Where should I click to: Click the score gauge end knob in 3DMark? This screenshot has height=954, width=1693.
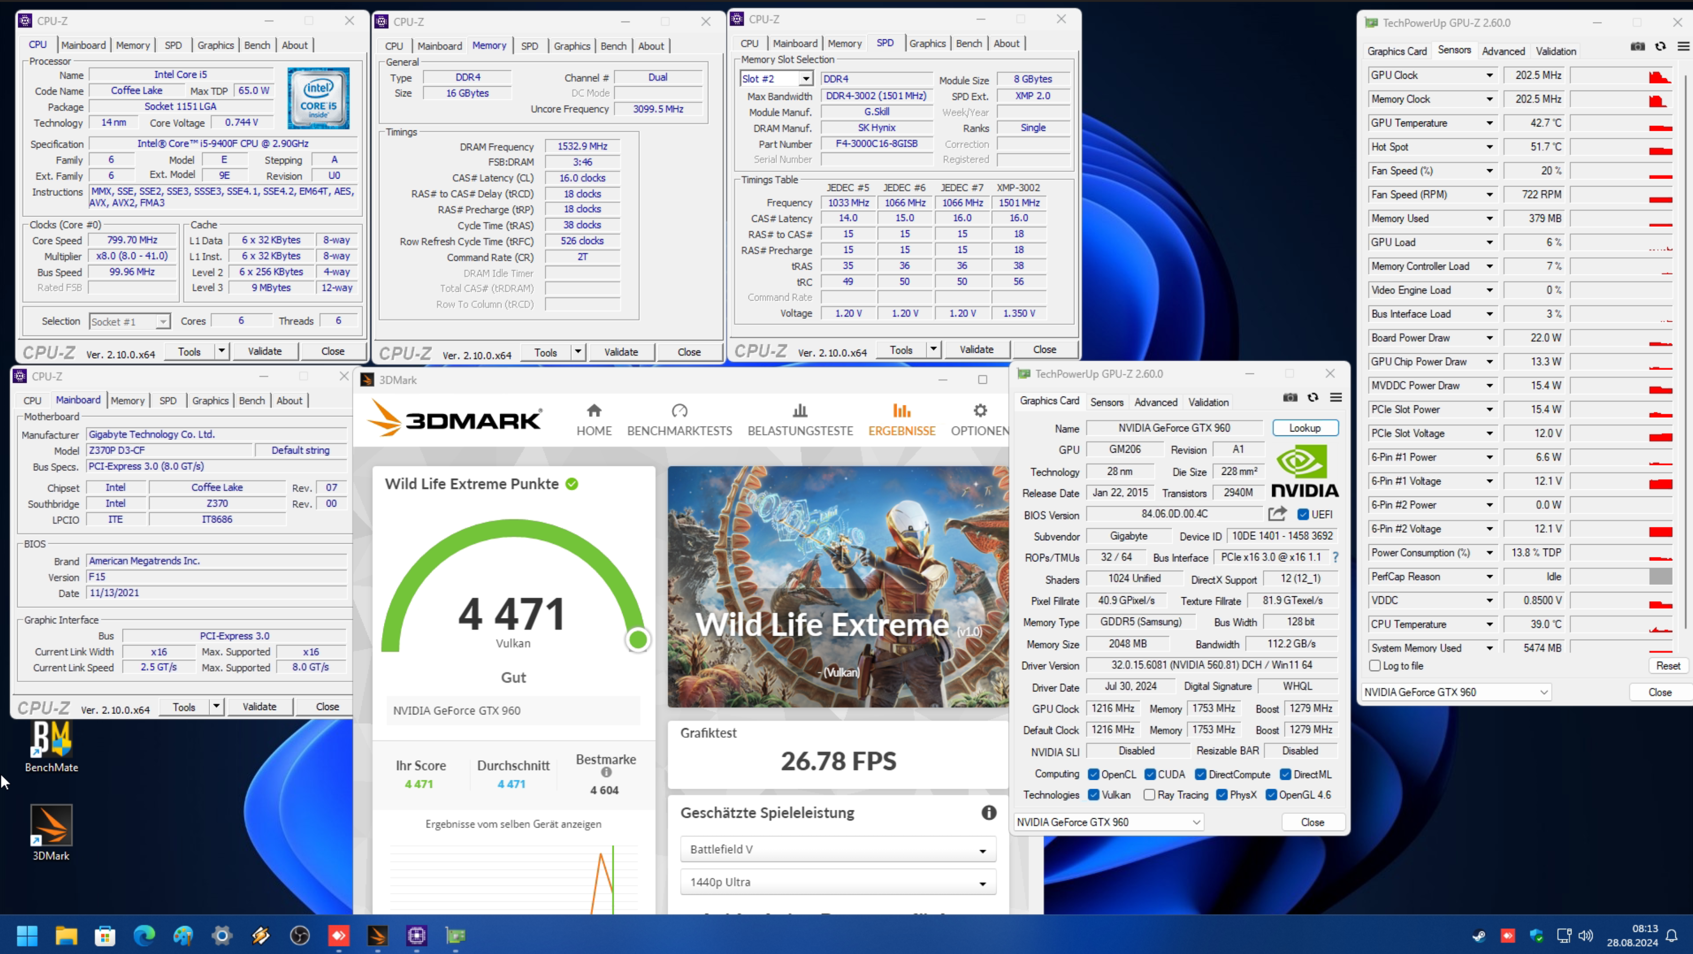click(637, 639)
